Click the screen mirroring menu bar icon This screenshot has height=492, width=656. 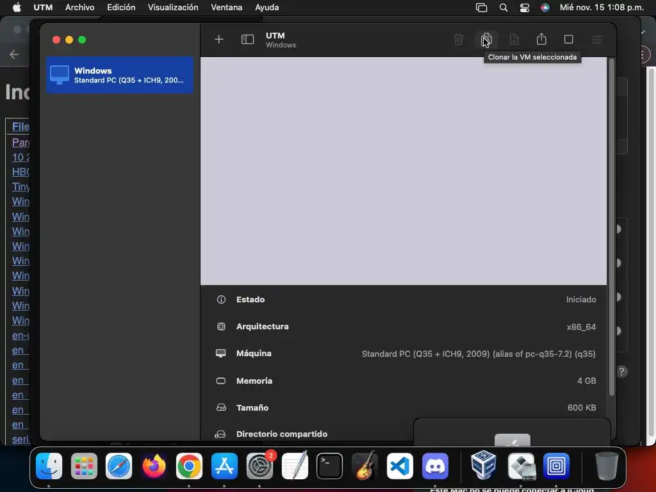click(x=482, y=8)
